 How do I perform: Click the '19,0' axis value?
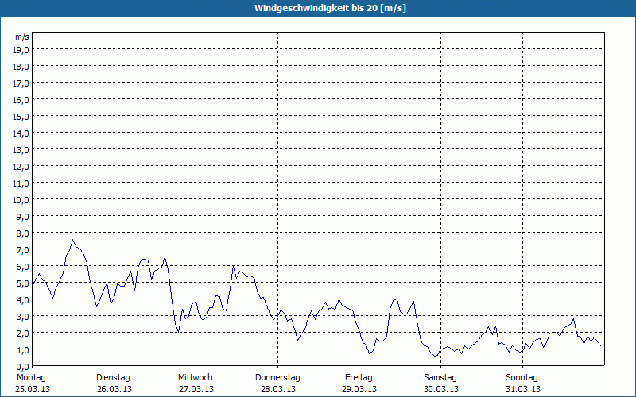click(x=21, y=50)
